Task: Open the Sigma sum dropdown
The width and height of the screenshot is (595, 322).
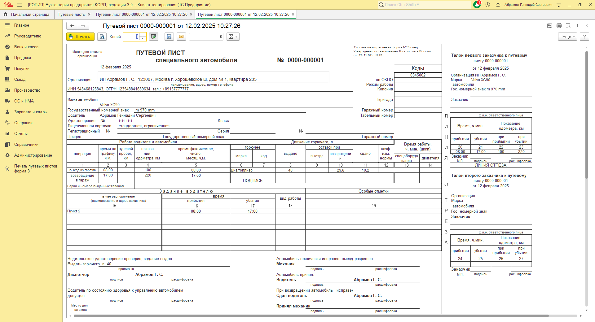Action: pyautogui.click(x=233, y=37)
